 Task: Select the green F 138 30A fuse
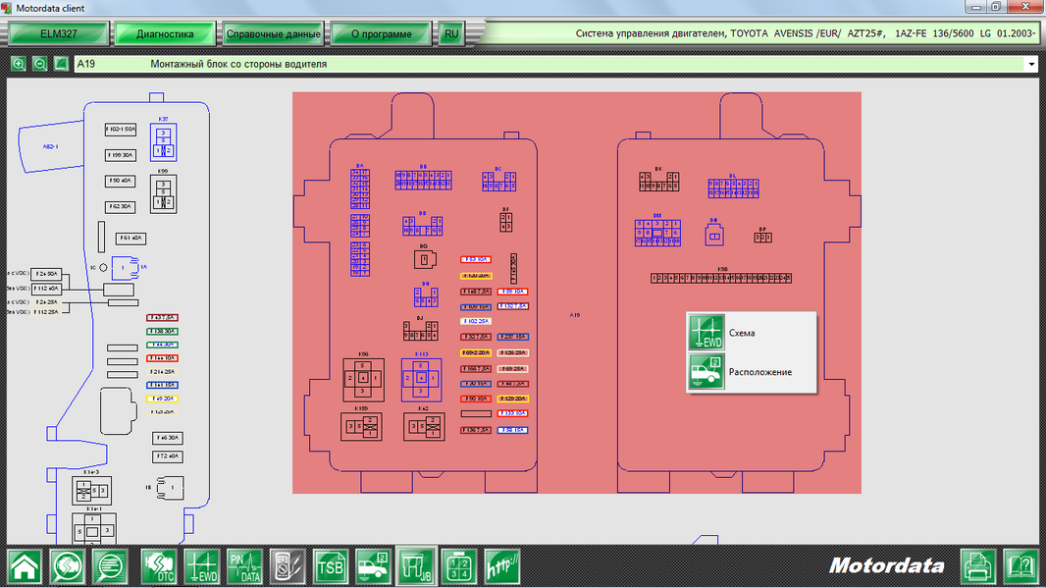(x=162, y=331)
